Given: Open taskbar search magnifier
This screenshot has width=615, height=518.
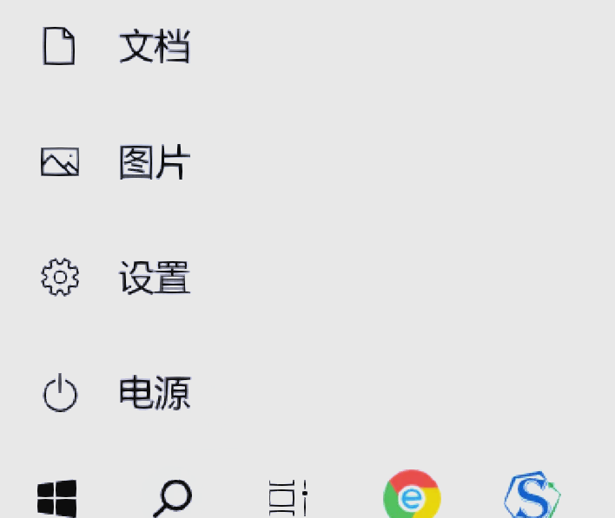Looking at the screenshot, I should click(173, 498).
